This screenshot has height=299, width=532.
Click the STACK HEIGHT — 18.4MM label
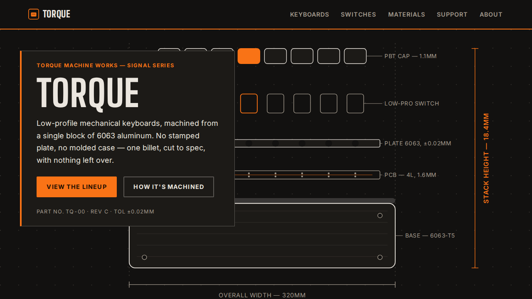point(486,158)
